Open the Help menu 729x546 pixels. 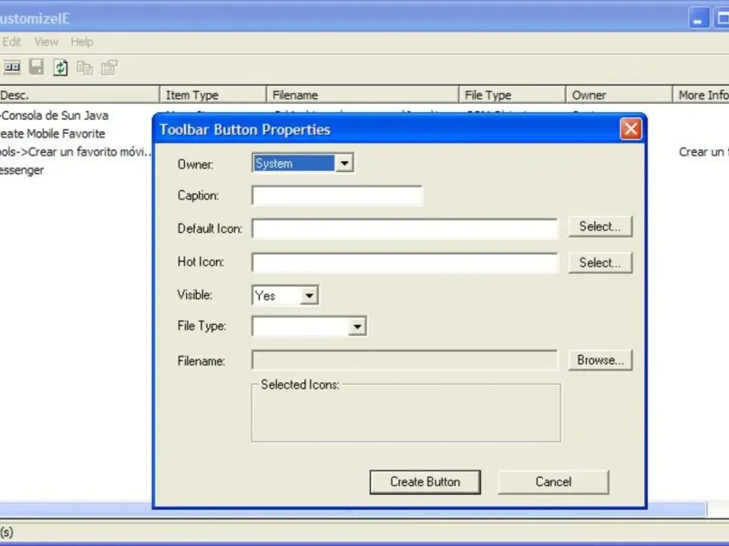(x=82, y=42)
